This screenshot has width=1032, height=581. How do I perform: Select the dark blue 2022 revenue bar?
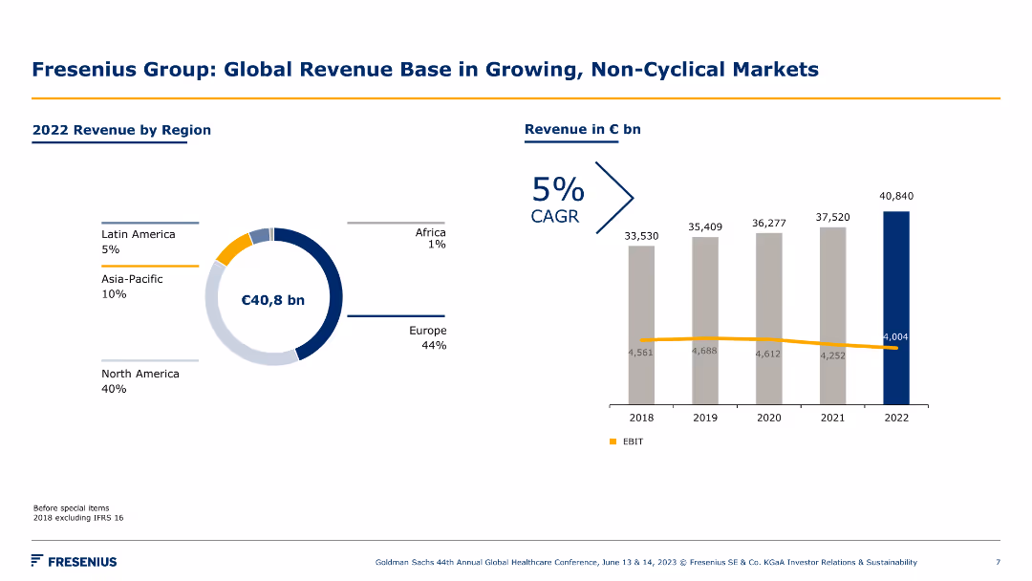(895, 308)
